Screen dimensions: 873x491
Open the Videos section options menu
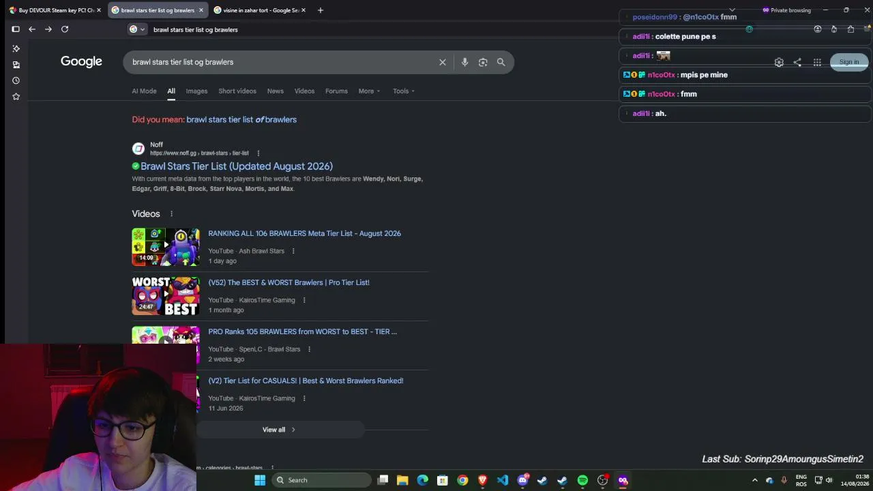171,214
